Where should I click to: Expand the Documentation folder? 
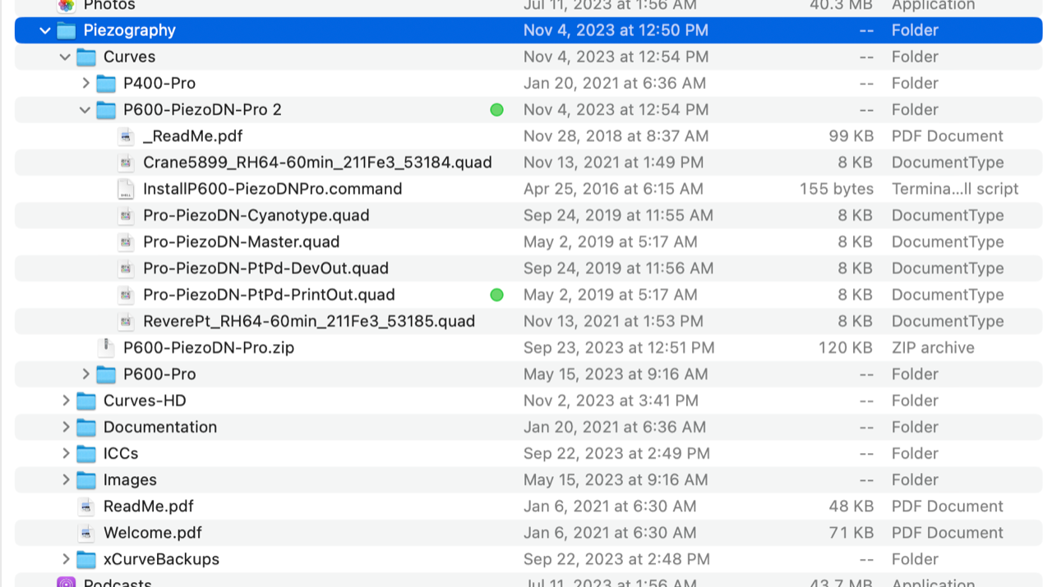pyautogui.click(x=66, y=427)
